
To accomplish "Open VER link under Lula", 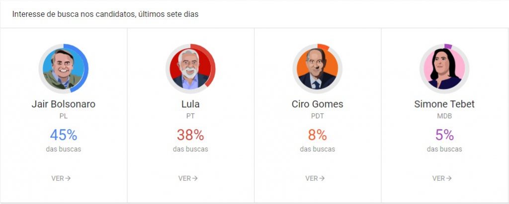I will click(188, 178).
